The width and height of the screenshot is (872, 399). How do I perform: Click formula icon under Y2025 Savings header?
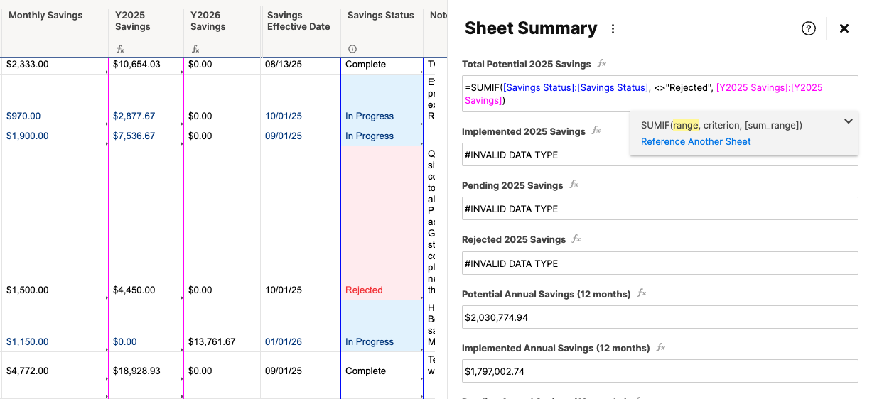coord(120,49)
